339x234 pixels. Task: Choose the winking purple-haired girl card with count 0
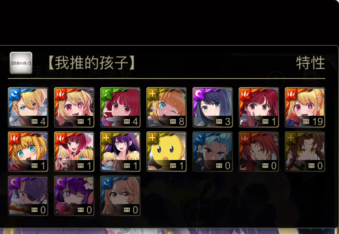pos(74,196)
